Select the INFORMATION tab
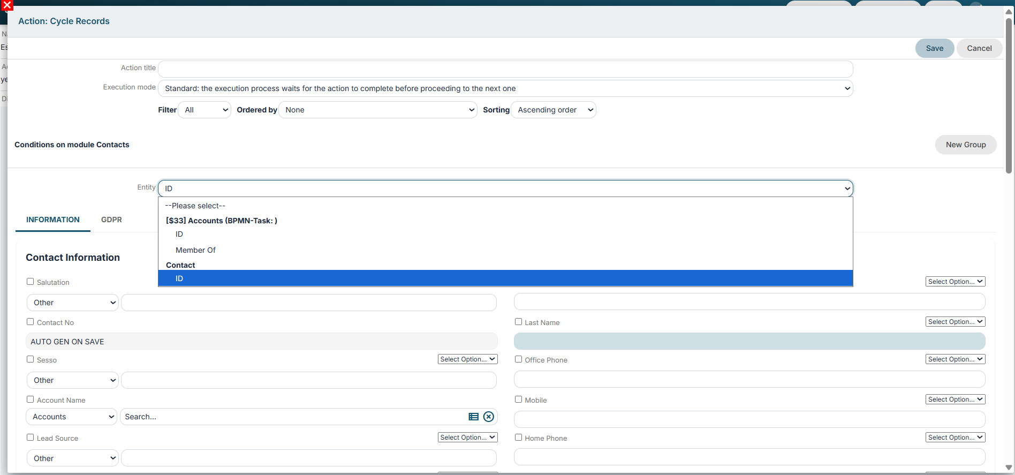Viewport: 1015px width, 475px height. pos(53,220)
